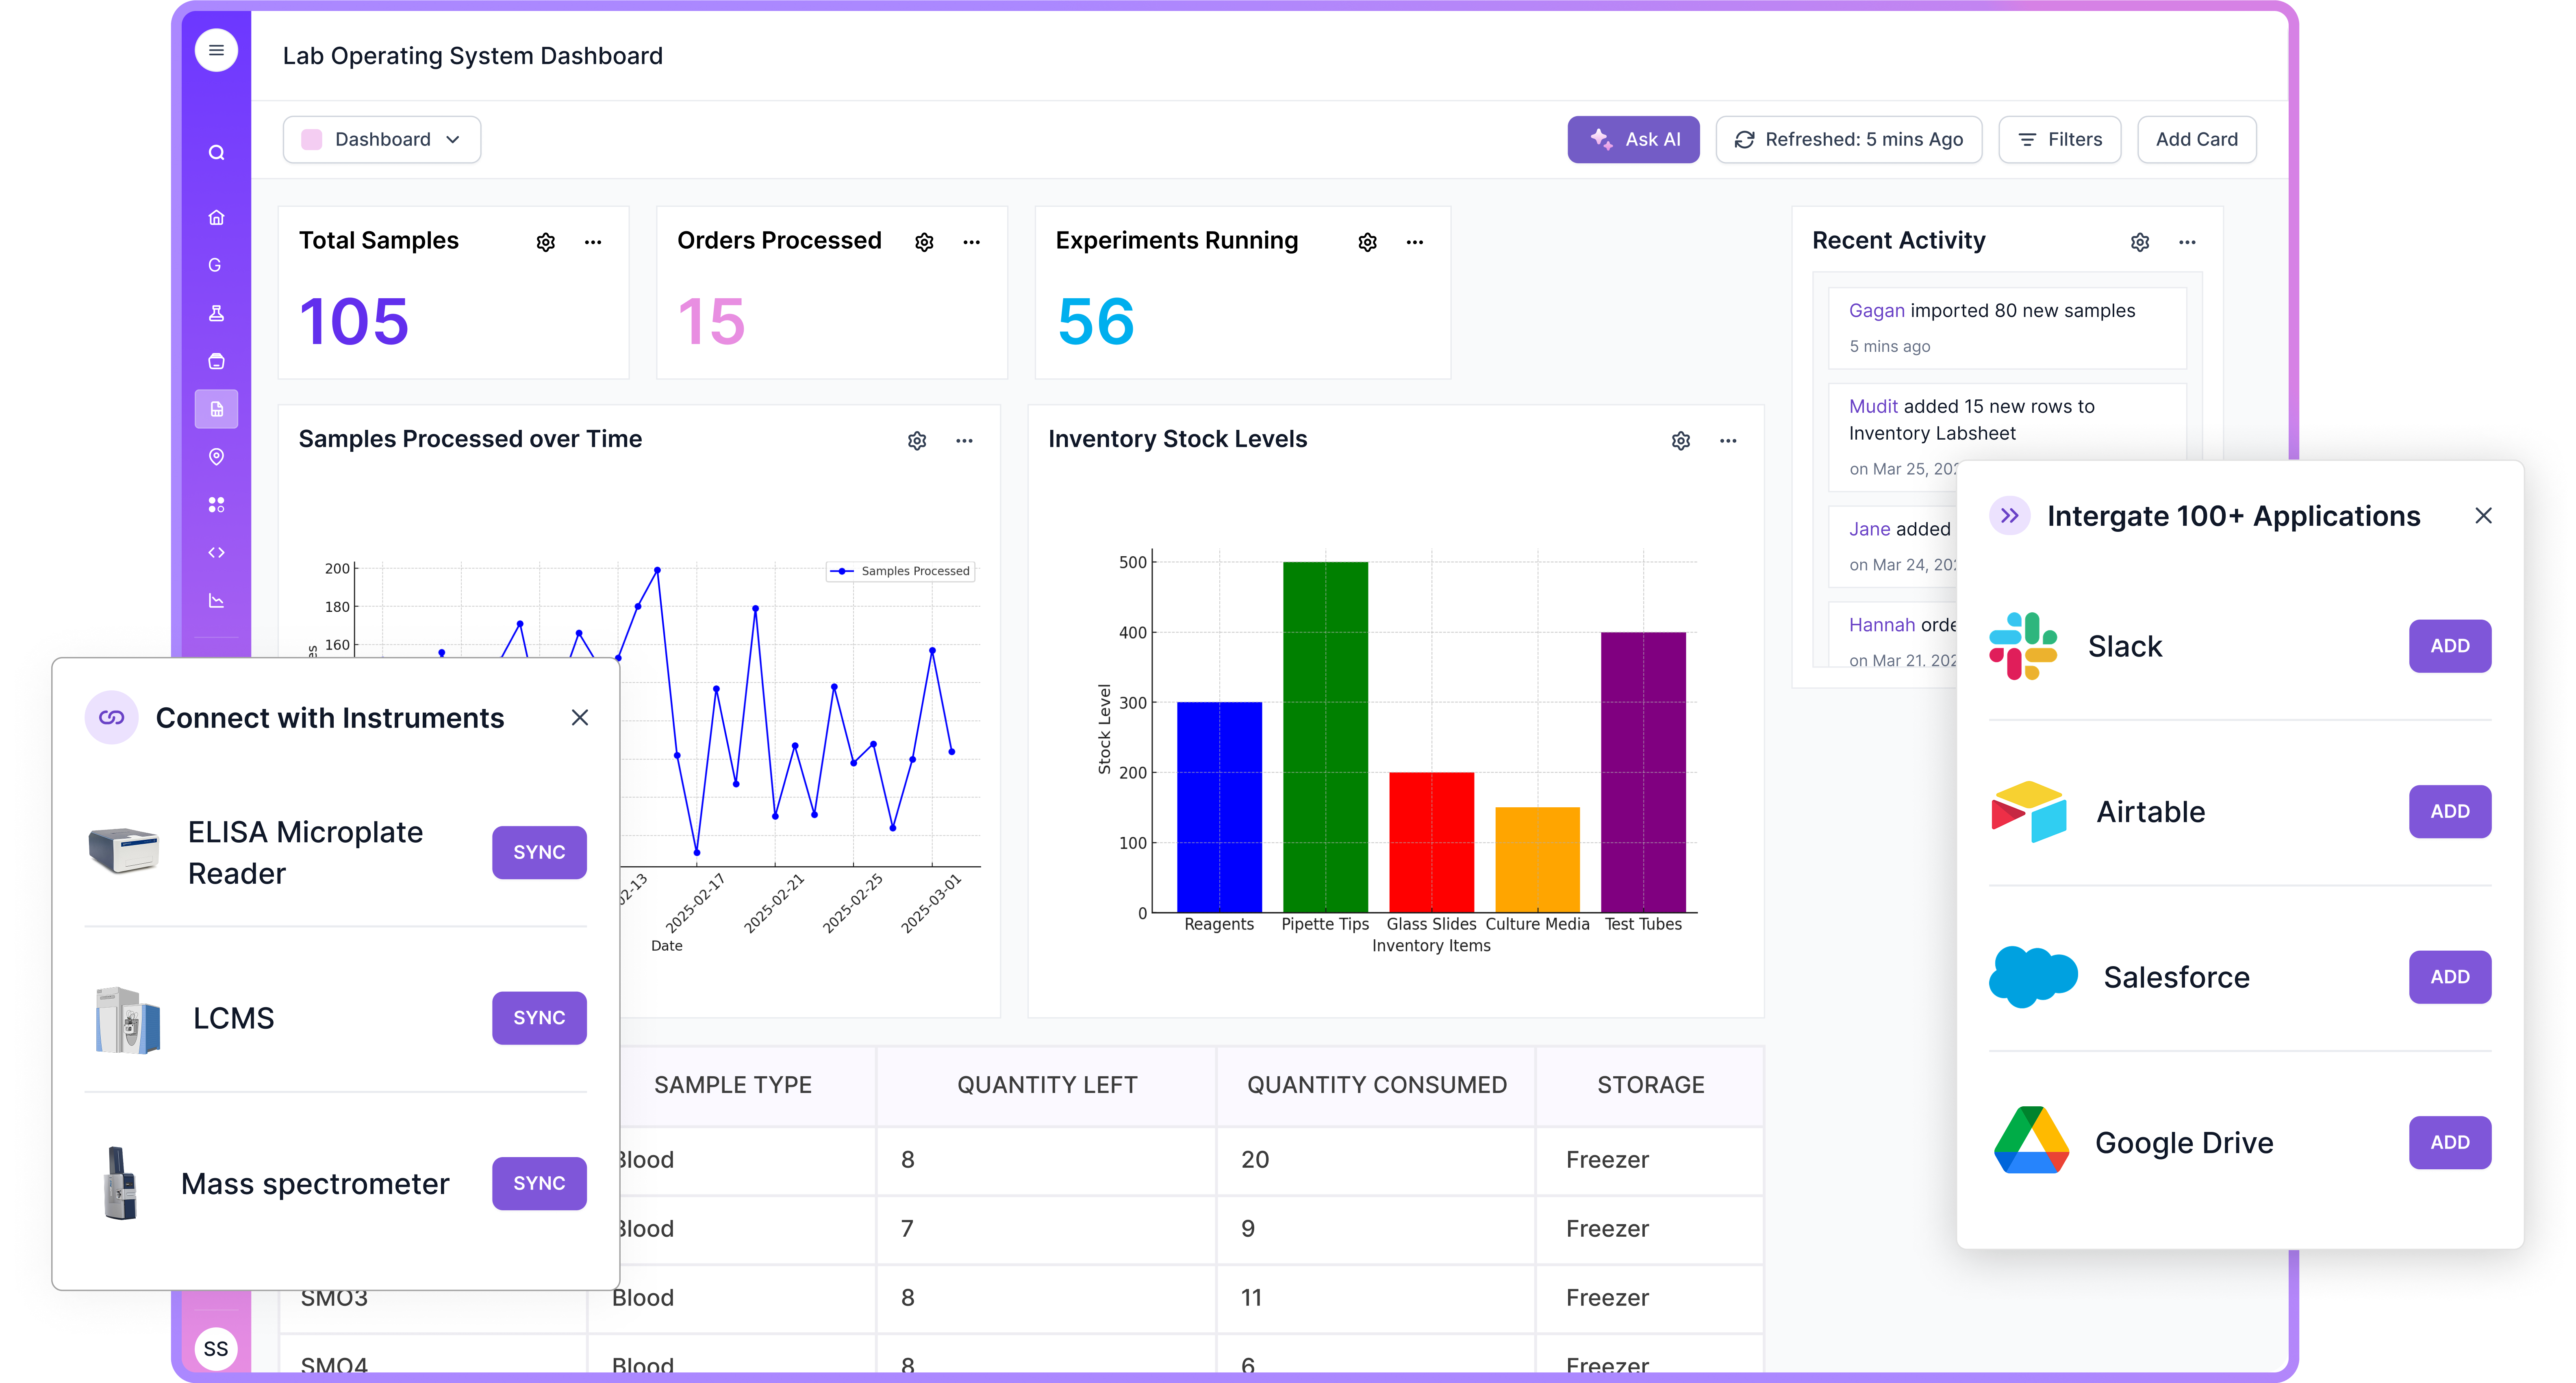Open the Filters button
The width and height of the screenshot is (2576, 1383).
pyautogui.click(x=2059, y=140)
